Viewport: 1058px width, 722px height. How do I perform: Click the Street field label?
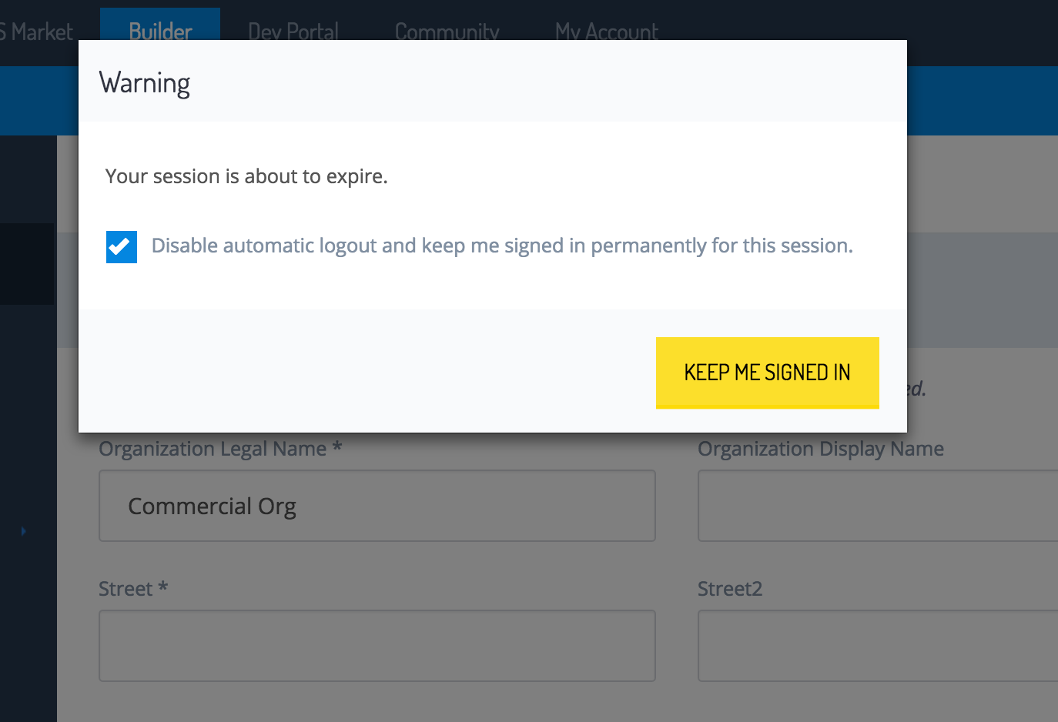pos(133,589)
